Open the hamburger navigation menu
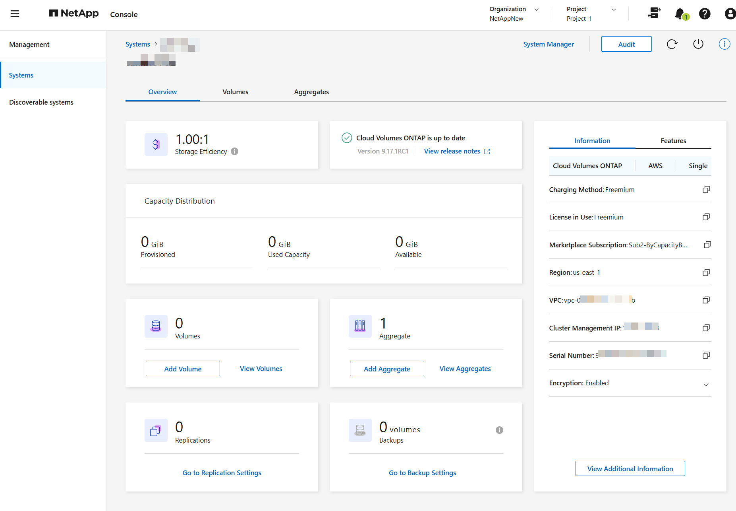 pos(15,14)
